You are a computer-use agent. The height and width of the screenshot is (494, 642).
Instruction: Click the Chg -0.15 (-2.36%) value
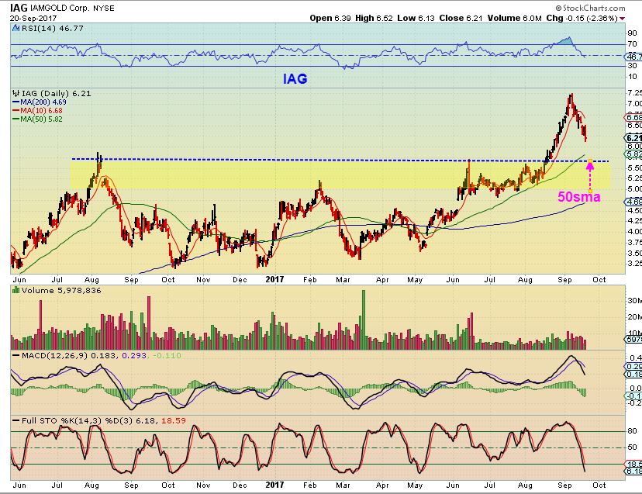(x=582, y=18)
